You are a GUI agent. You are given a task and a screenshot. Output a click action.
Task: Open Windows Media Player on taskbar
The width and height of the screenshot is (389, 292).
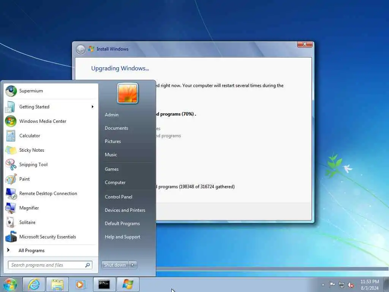tap(80, 284)
